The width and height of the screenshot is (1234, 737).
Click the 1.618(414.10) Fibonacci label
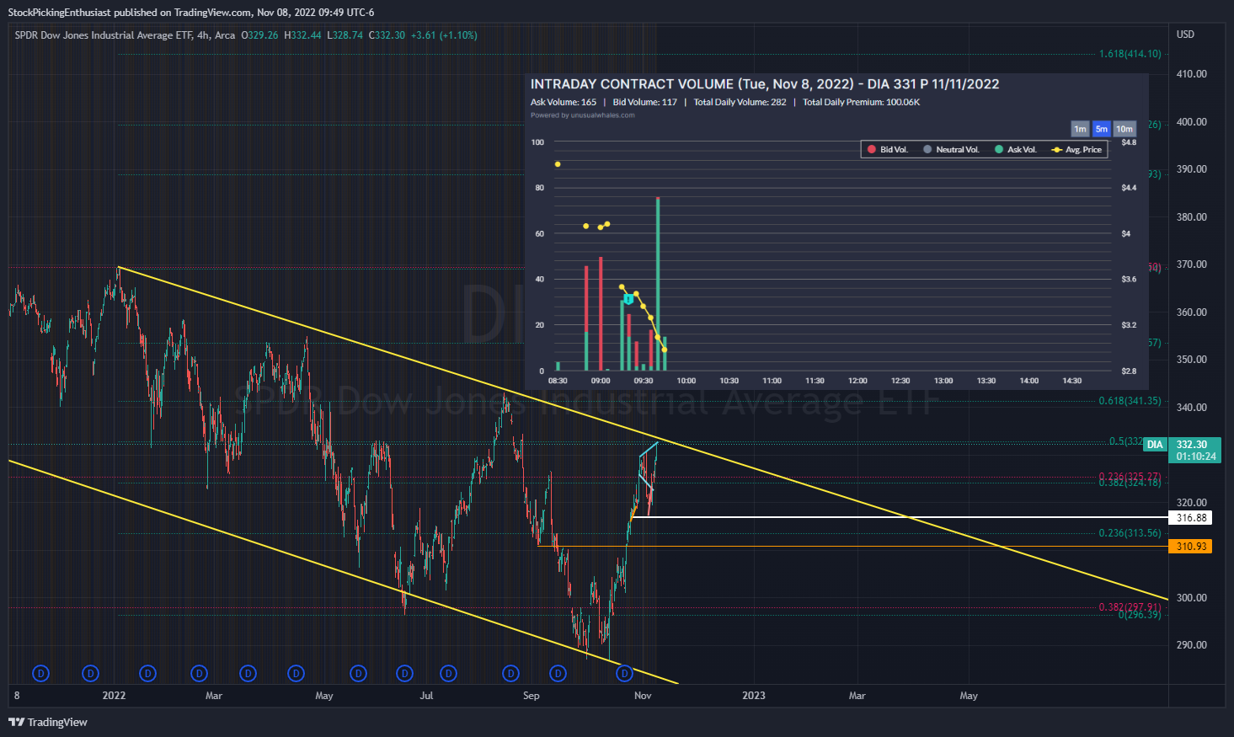[x=1130, y=54]
